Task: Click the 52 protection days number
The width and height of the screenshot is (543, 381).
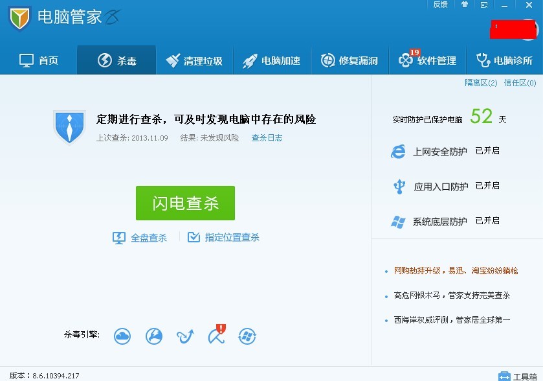Action: pyautogui.click(x=481, y=116)
